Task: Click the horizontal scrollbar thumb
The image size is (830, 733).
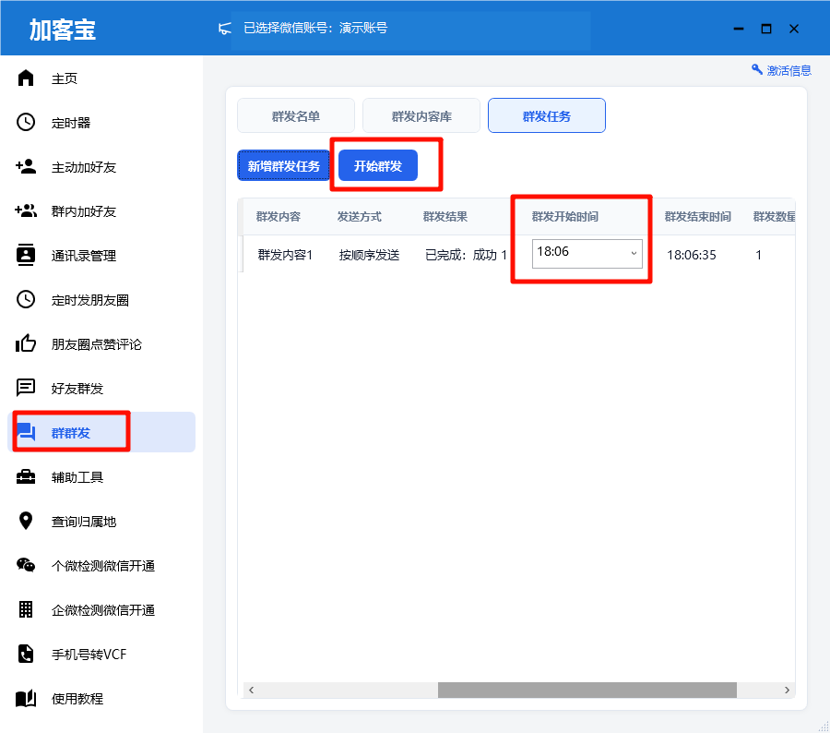Action: point(587,690)
